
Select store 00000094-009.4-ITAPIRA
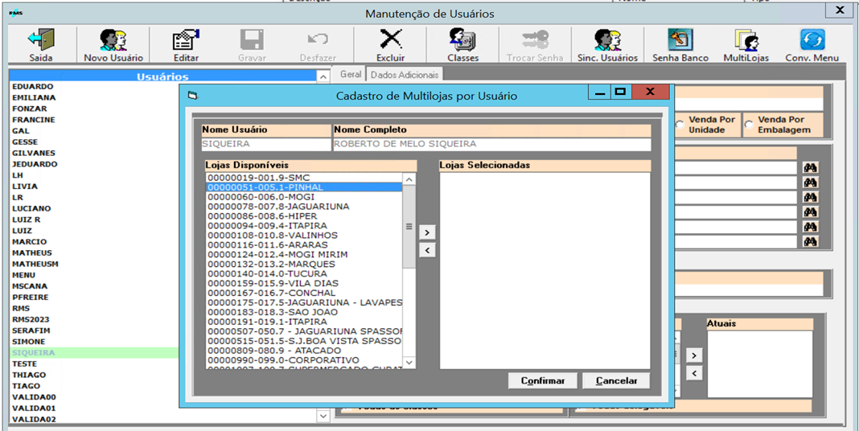(x=304, y=226)
